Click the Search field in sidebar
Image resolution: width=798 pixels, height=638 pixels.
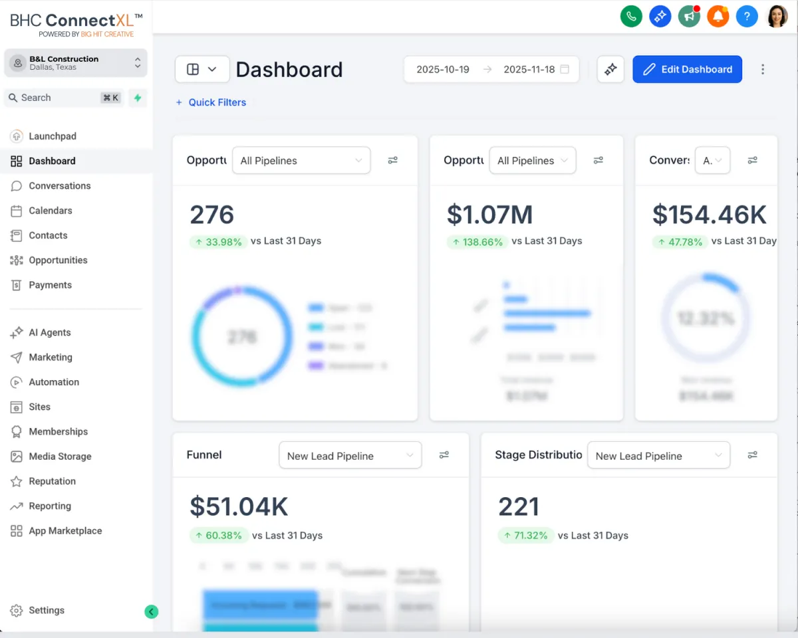(65, 98)
